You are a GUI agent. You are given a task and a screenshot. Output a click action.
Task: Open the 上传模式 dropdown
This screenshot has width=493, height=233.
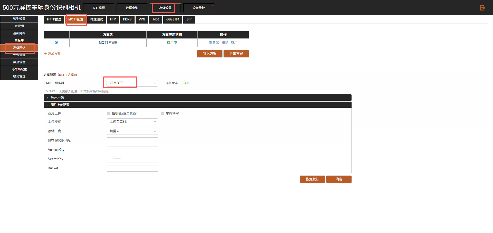click(132, 122)
